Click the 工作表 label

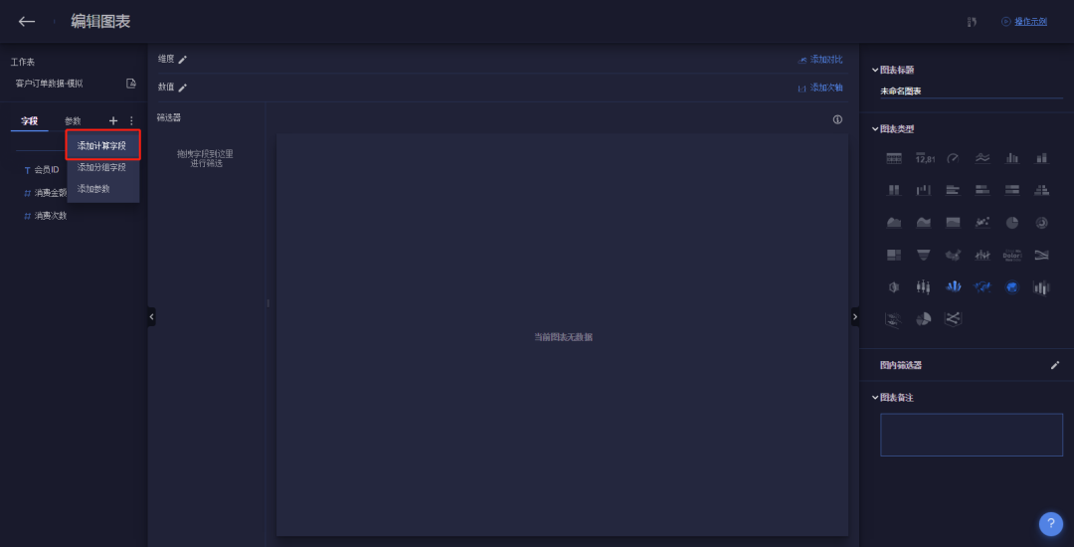tap(23, 63)
